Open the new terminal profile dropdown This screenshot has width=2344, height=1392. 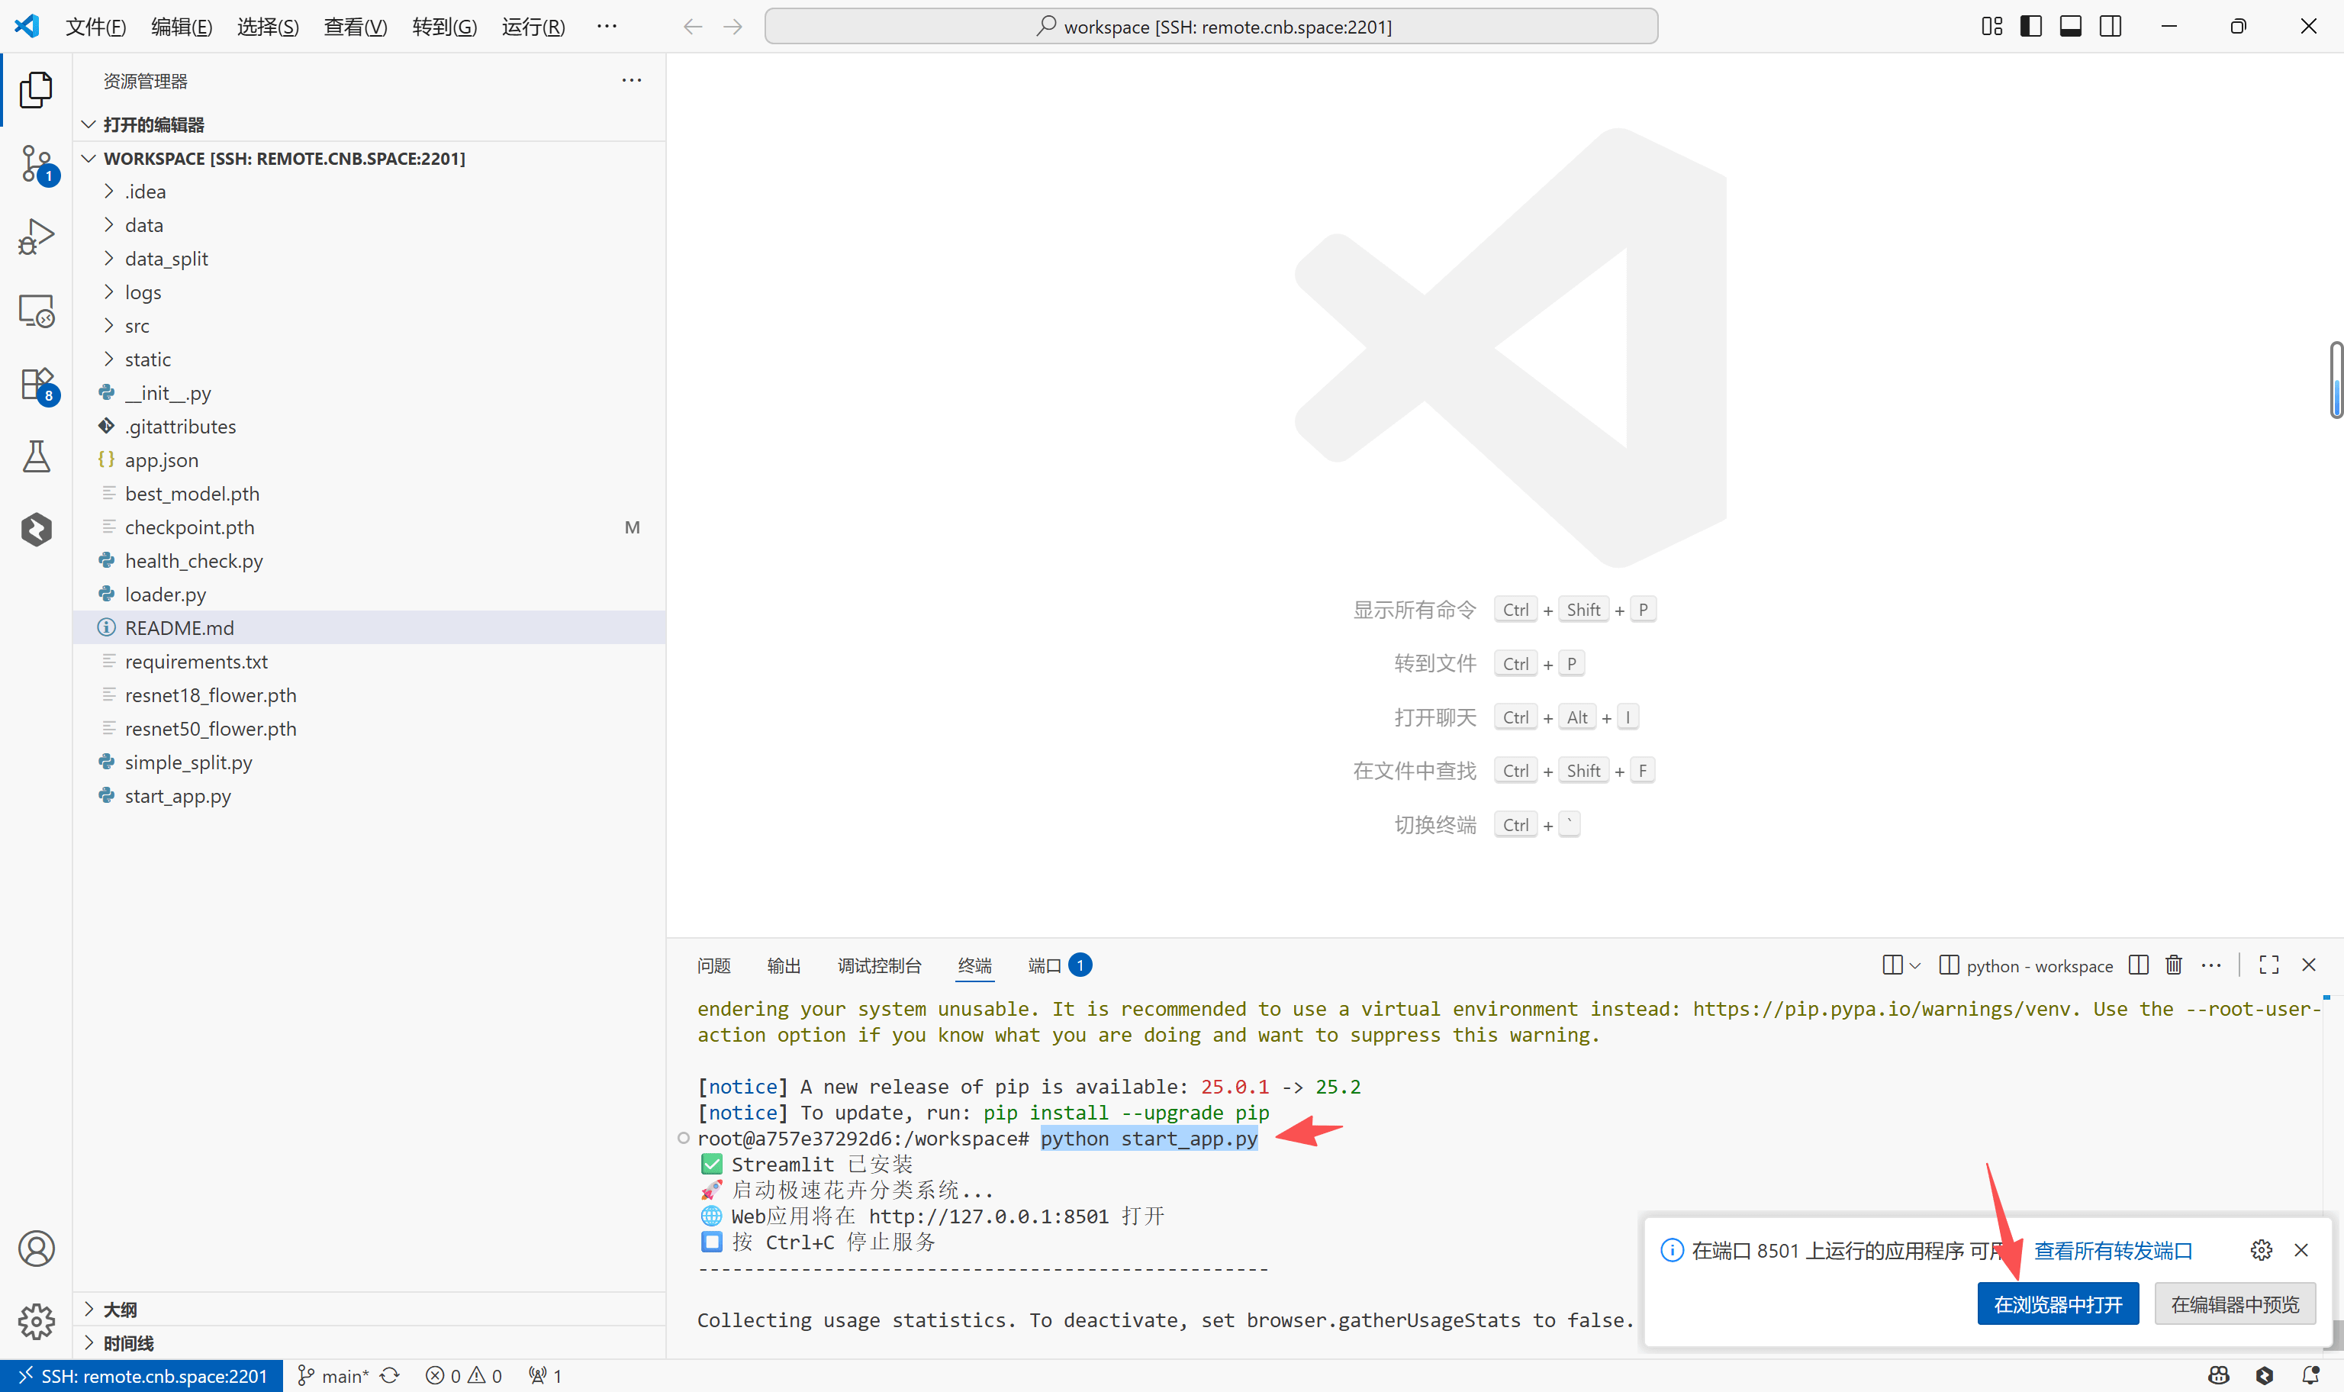tap(1914, 965)
